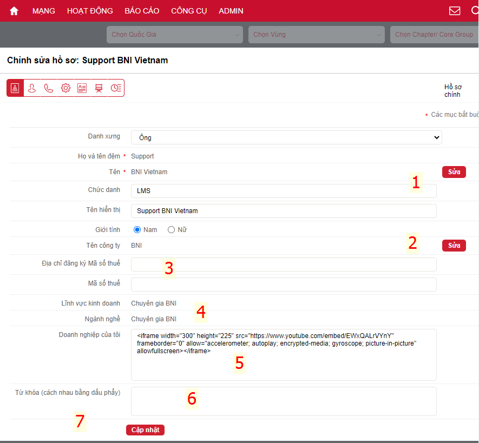This screenshot has width=479, height=443.
Task: Select the Nam gender radio button
Action: click(x=137, y=229)
